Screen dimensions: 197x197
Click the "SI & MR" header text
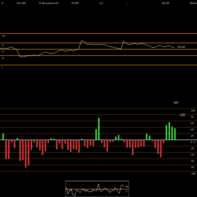pyautogui.click(x=21, y=3)
